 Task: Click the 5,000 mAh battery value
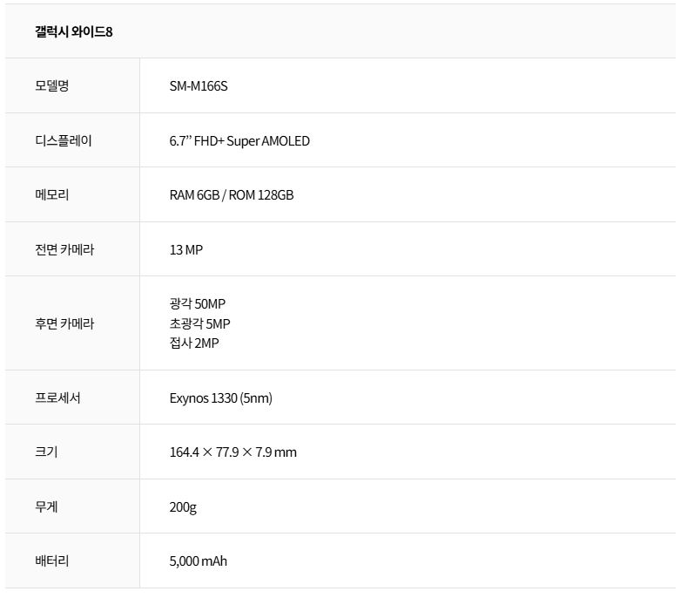199,561
